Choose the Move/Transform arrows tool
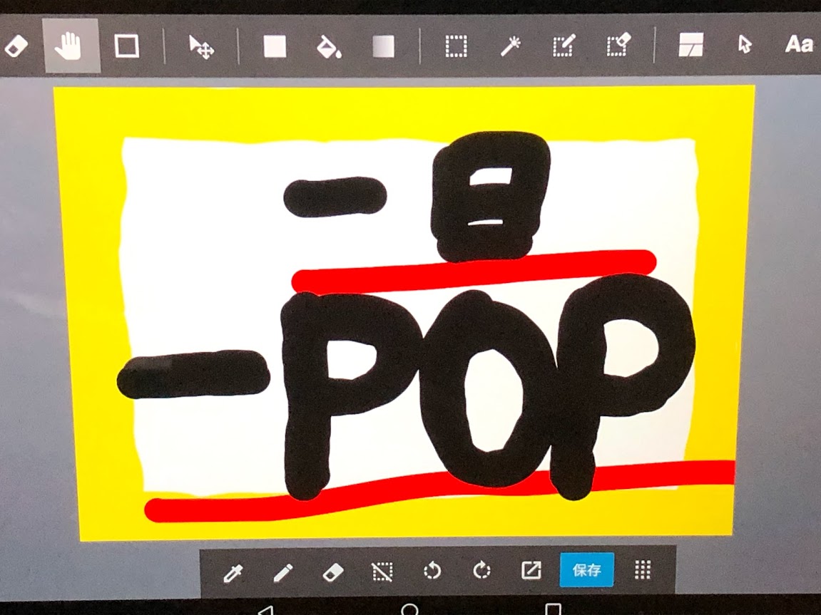Viewport: 821px width, 615px height. [203, 46]
